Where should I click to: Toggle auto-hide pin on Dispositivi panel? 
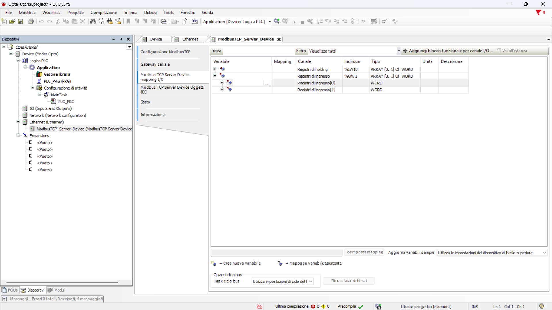point(121,39)
